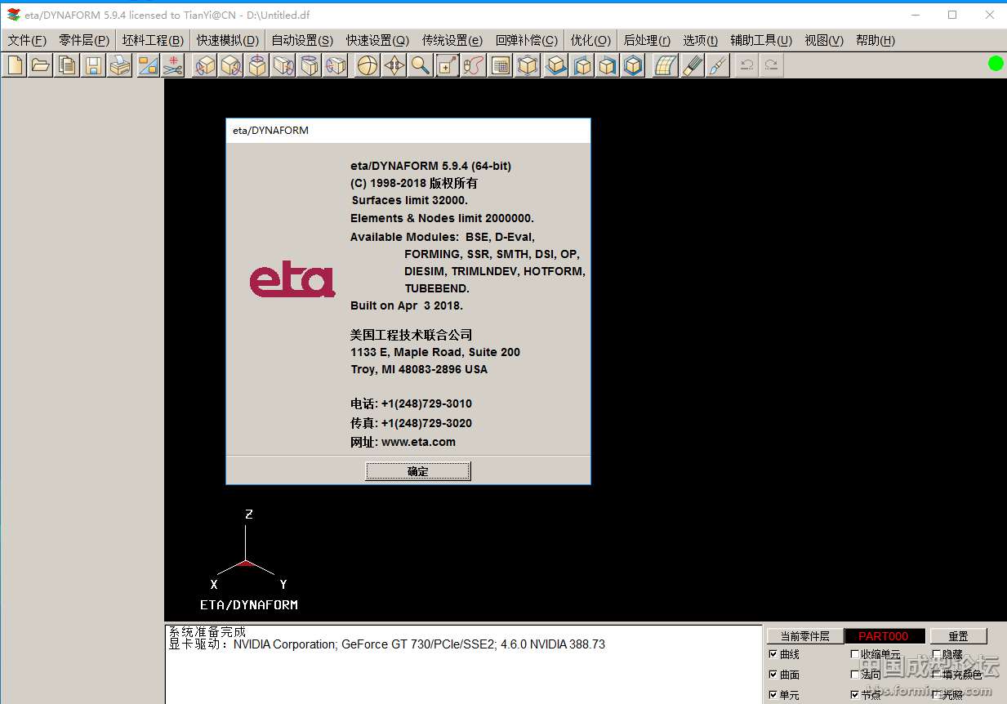This screenshot has width=1007, height=704.
Task: Select the cube rotate-about-vertical-axis icon
Action: coord(258,65)
